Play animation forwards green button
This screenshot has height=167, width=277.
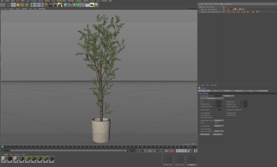150,151
